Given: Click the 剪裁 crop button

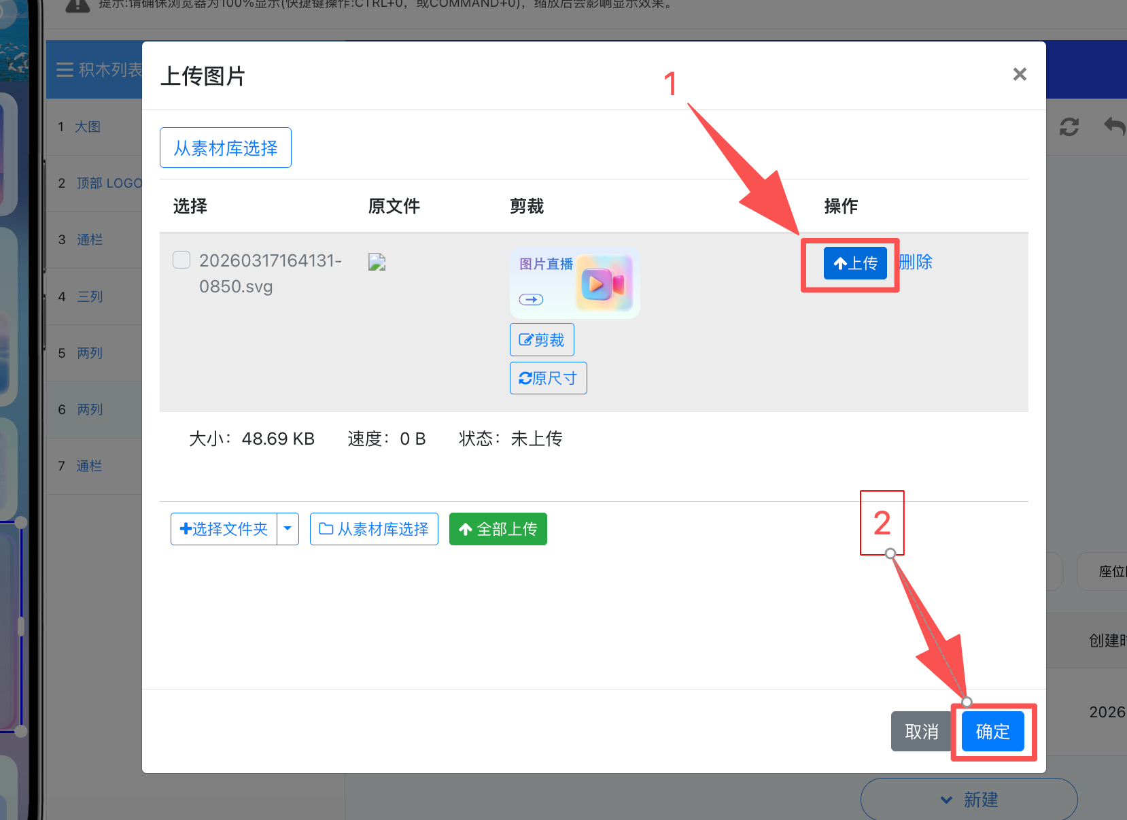Looking at the screenshot, I should point(542,340).
